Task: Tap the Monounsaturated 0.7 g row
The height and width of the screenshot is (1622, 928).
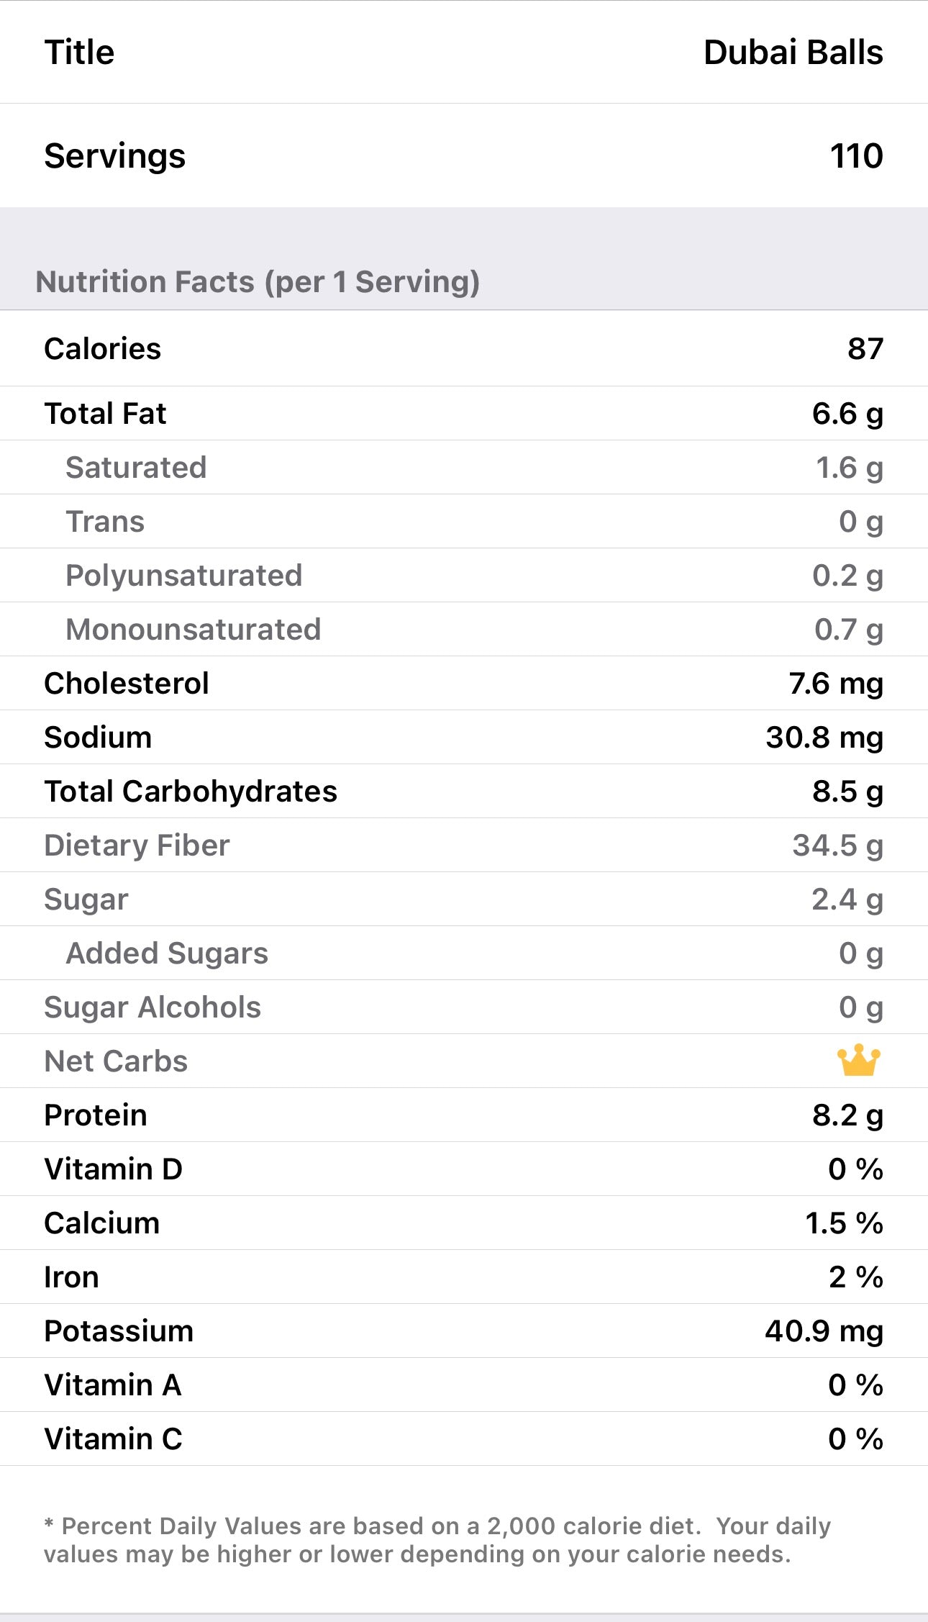Action: click(x=463, y=630)
